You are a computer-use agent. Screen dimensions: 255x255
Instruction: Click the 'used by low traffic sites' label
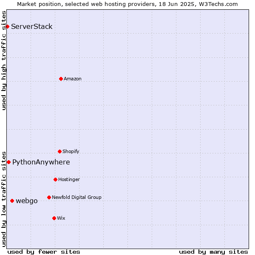[3, 199]
